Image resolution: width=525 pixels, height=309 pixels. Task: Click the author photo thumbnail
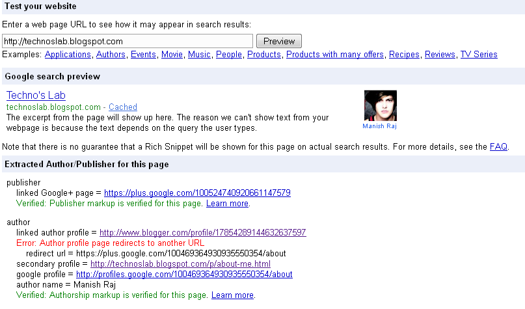(x=381, y=105)
